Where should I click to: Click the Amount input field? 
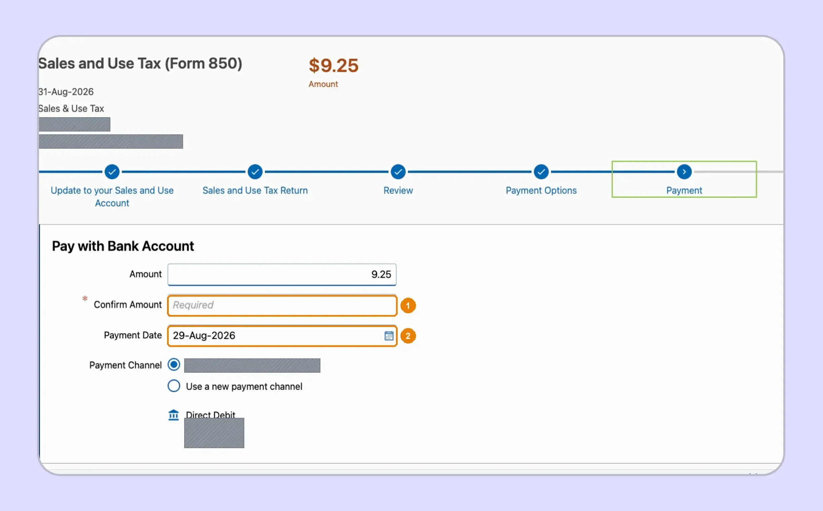pyautogui.click(x=282, y=274)
